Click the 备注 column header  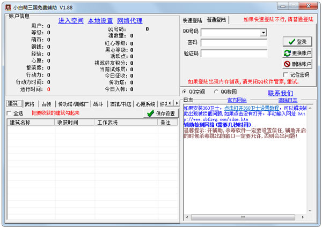coord(167,123)
